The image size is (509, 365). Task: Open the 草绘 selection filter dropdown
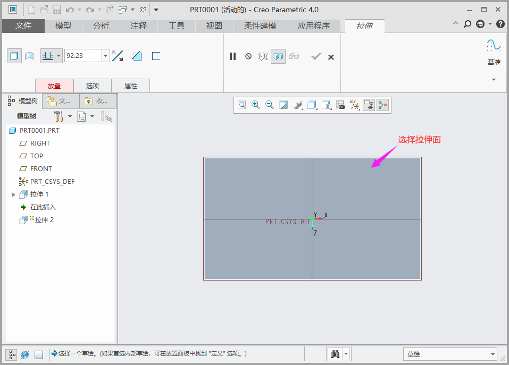(493, 354)
